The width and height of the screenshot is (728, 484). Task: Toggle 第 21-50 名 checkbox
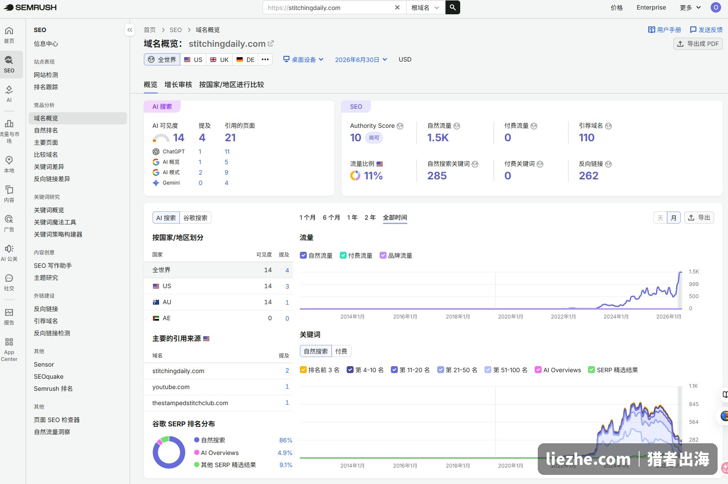(x=441, y=370)
